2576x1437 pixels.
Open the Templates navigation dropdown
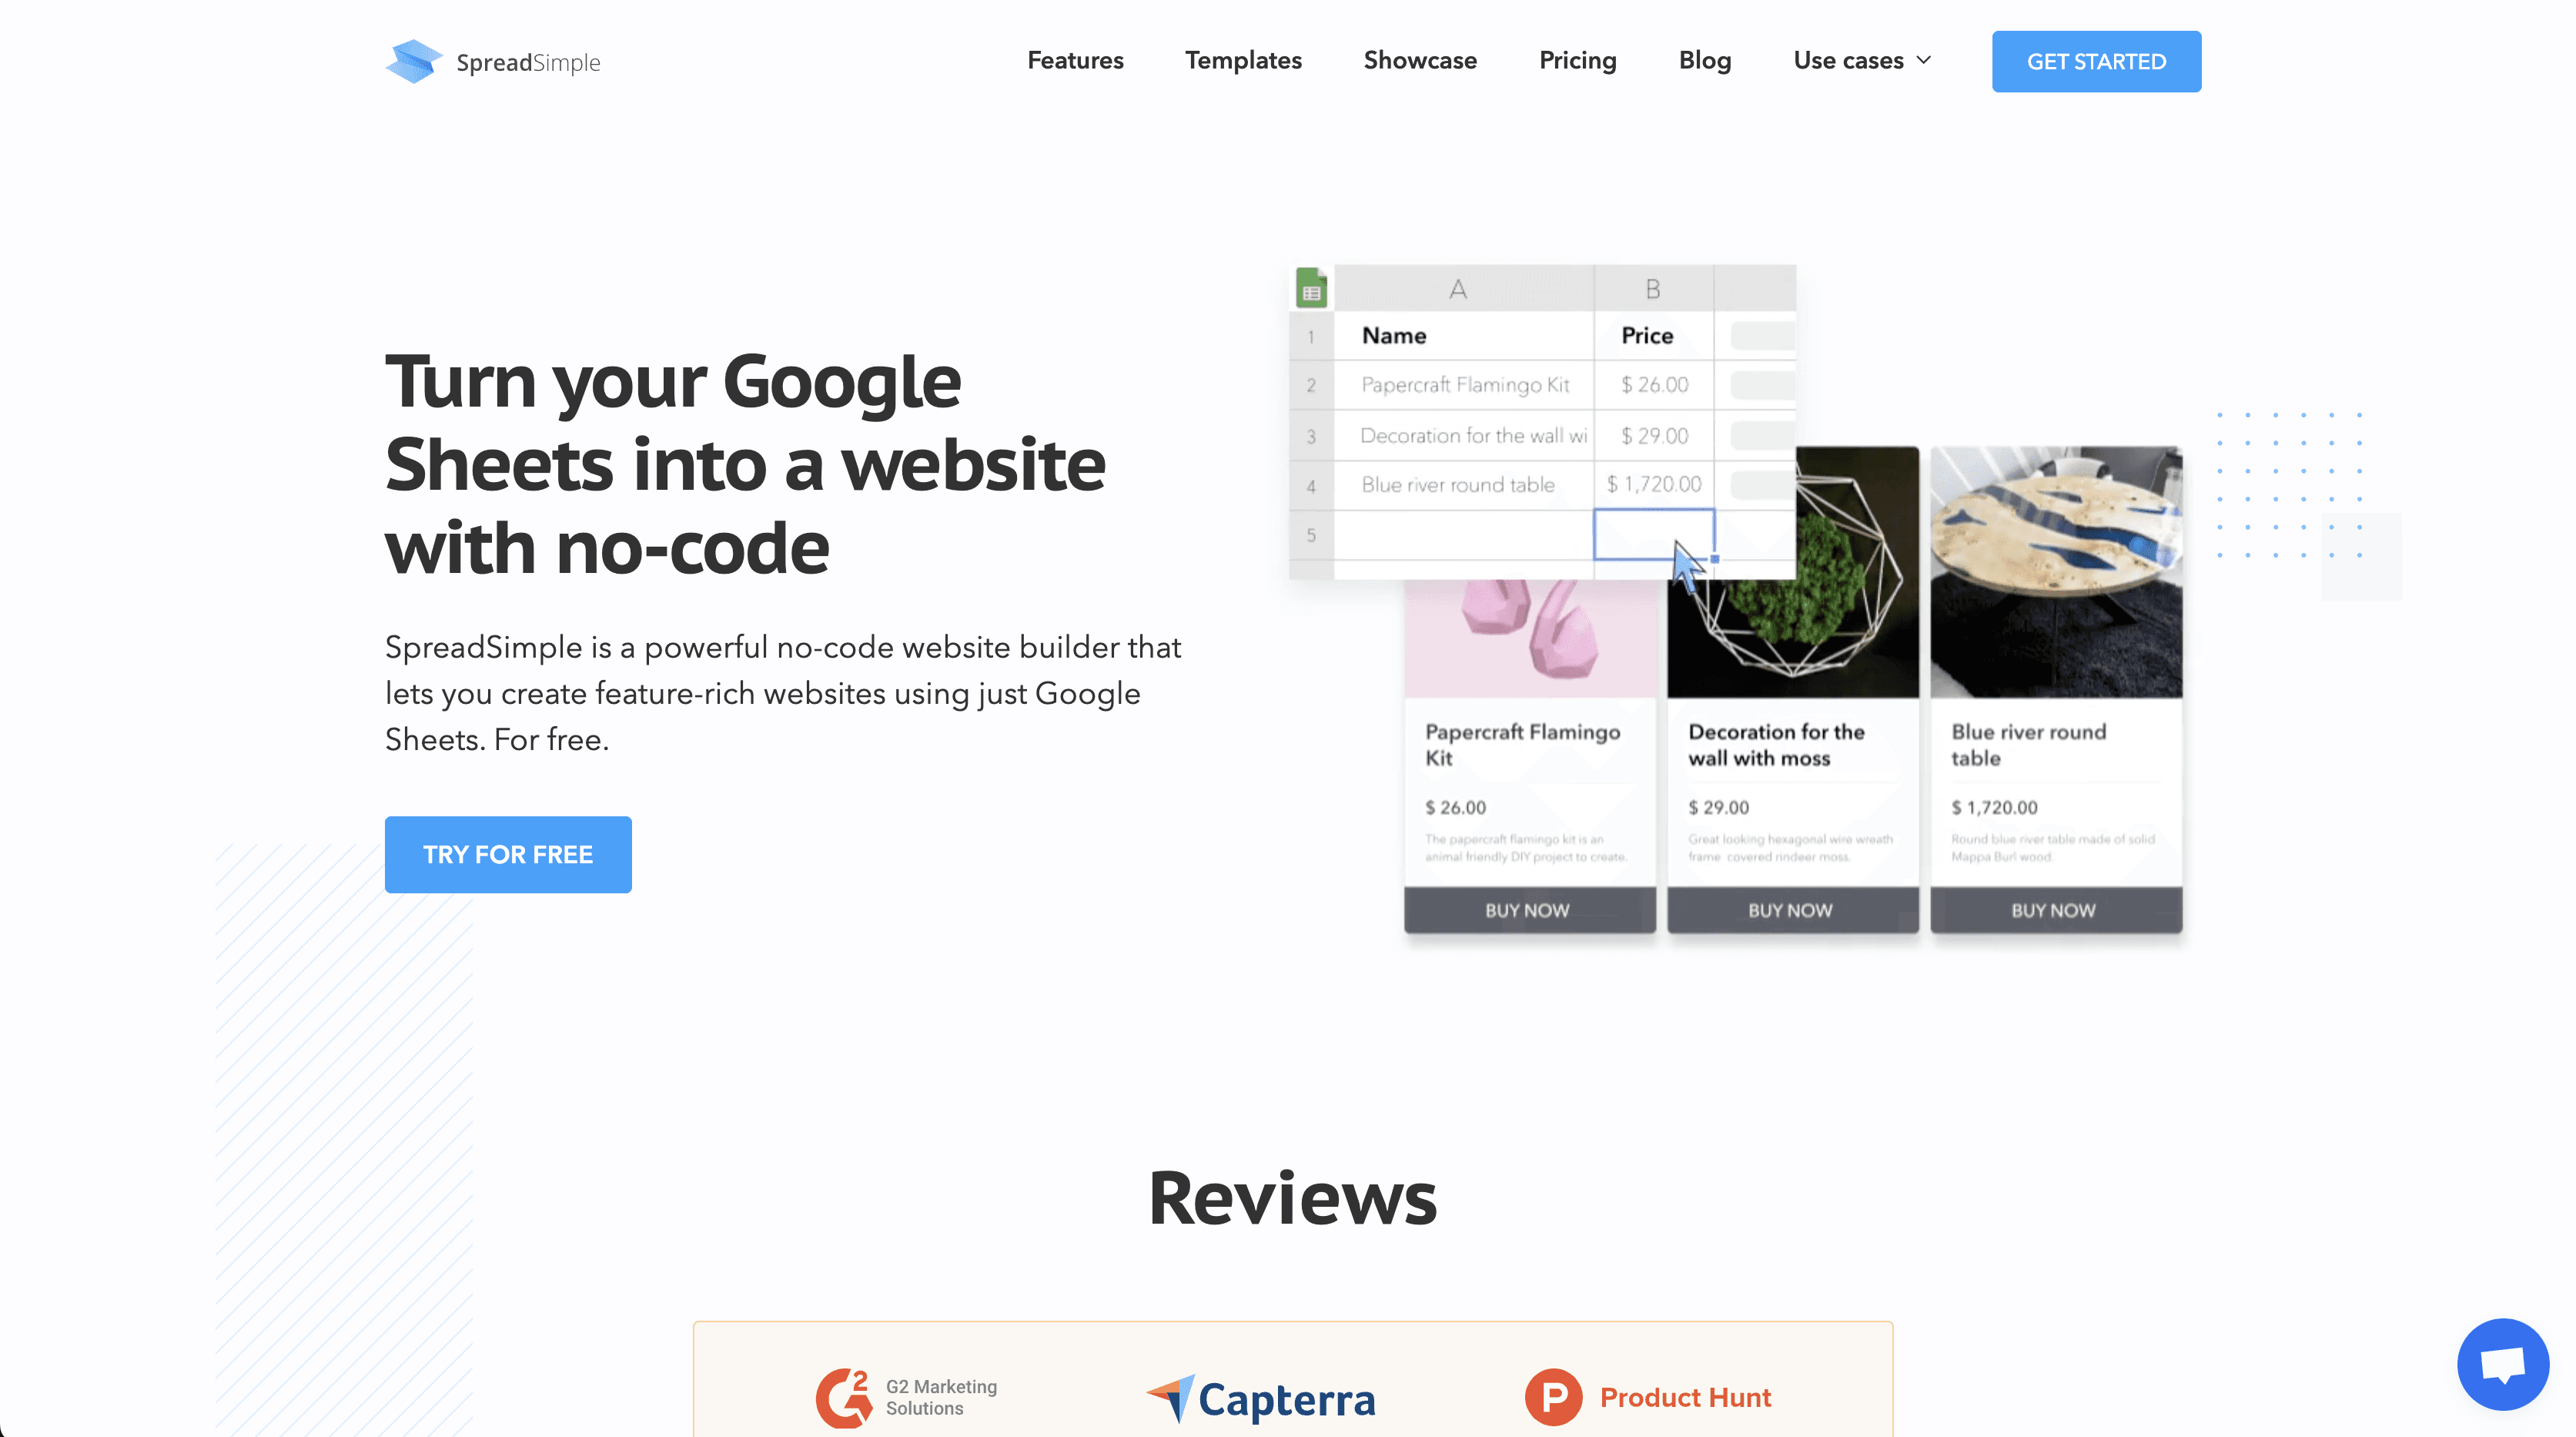point(1244,60)
